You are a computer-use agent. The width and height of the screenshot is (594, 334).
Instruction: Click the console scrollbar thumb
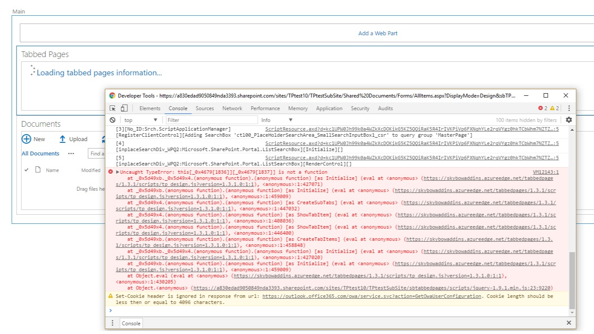pos(572,280)
